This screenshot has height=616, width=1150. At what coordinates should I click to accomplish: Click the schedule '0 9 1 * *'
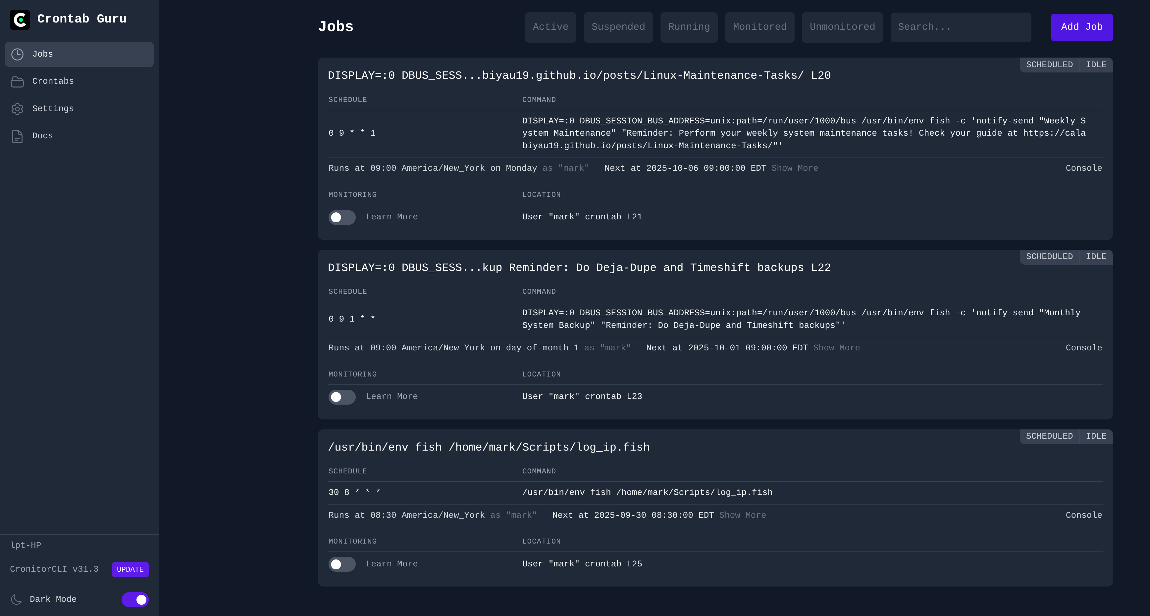352,319
